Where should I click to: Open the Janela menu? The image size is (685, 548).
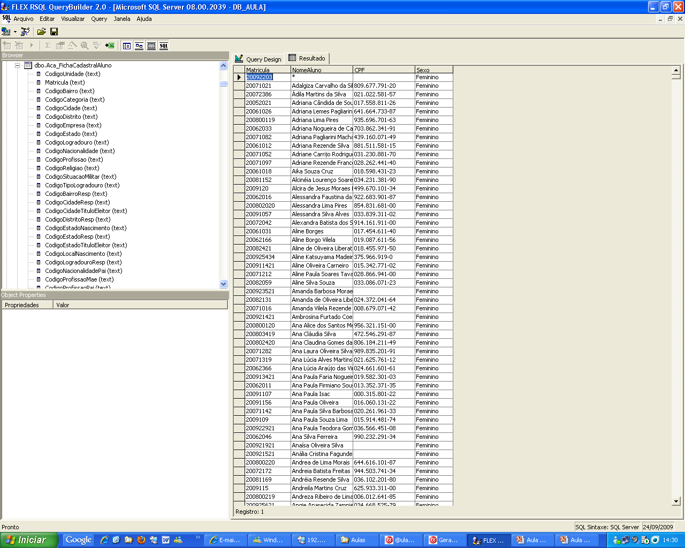point(122,19)
